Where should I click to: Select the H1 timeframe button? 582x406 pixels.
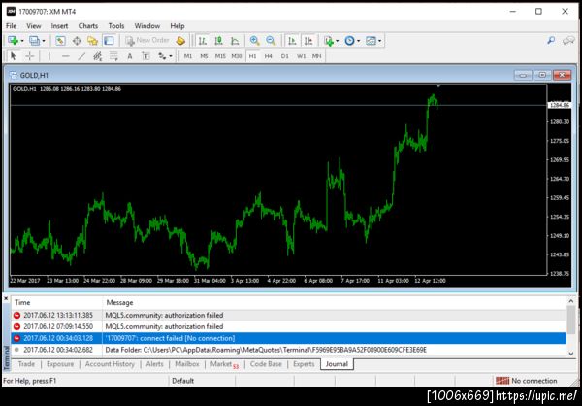click(x=252, y=56)
